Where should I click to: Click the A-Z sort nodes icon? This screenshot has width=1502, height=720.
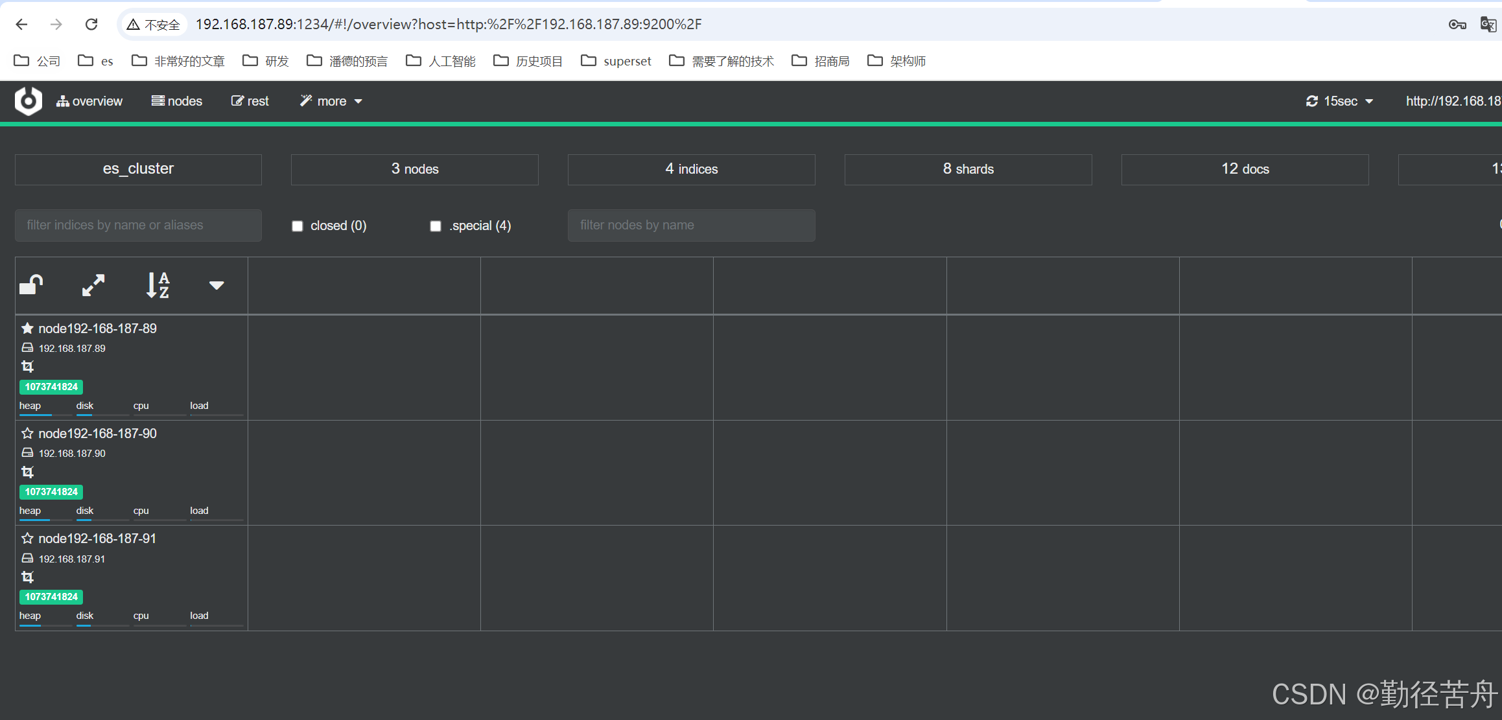pos(158,285)
